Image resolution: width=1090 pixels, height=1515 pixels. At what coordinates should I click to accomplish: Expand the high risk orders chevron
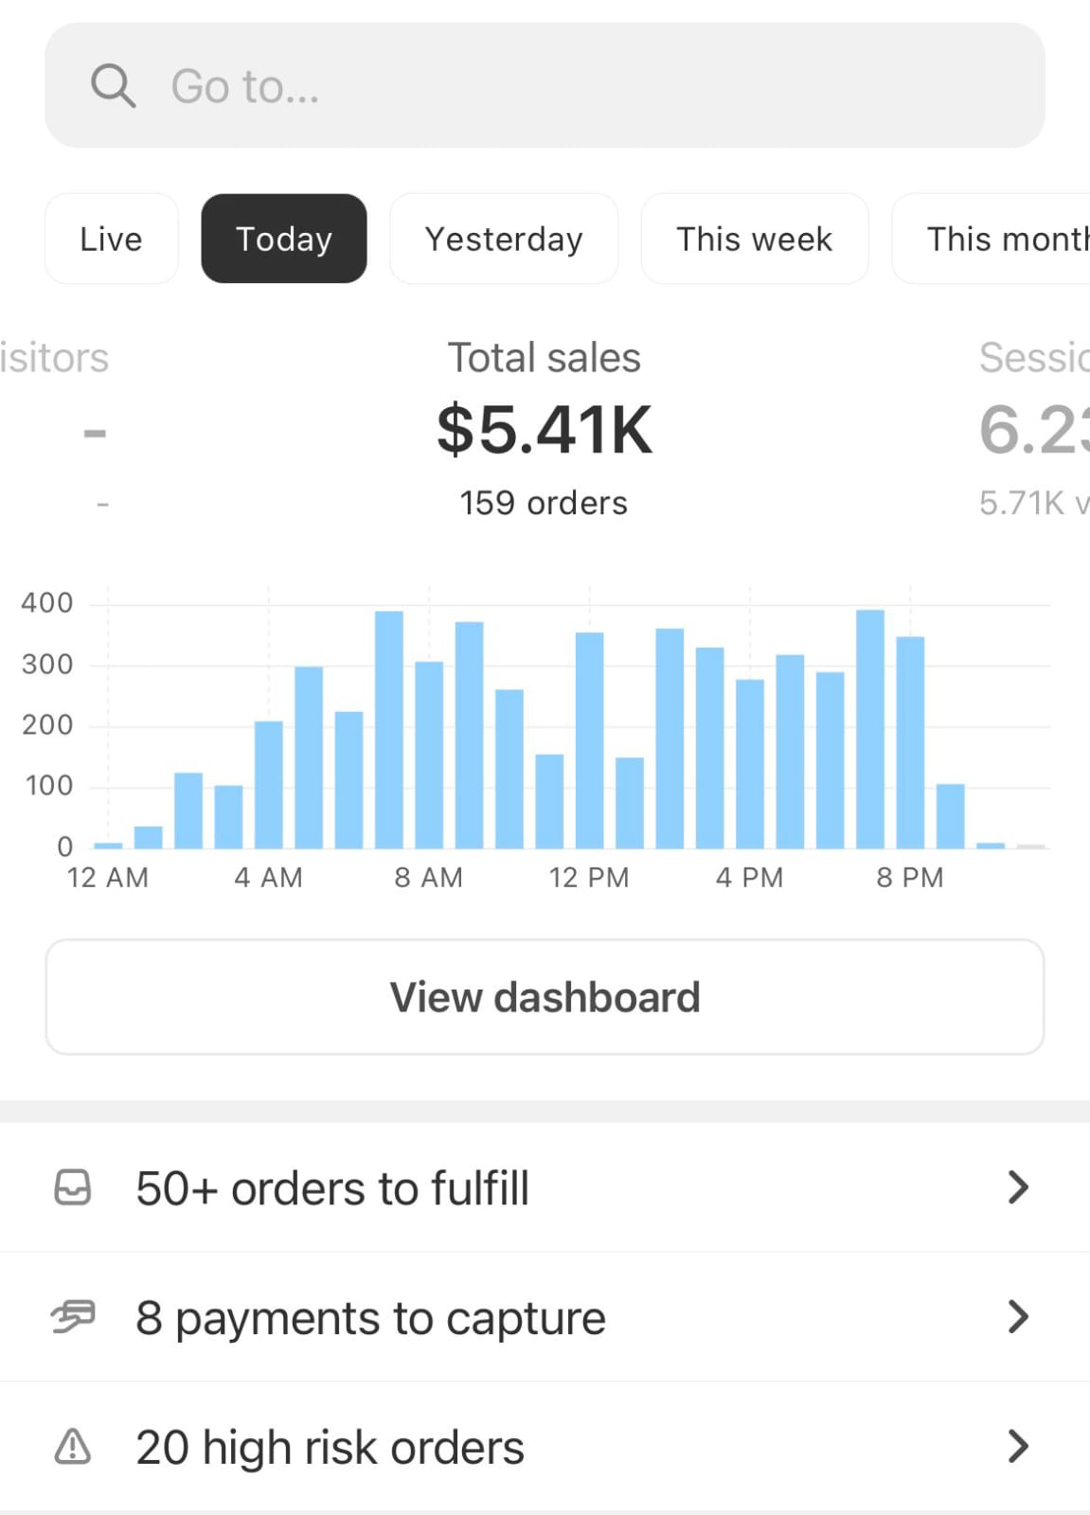(1018, 1447)
